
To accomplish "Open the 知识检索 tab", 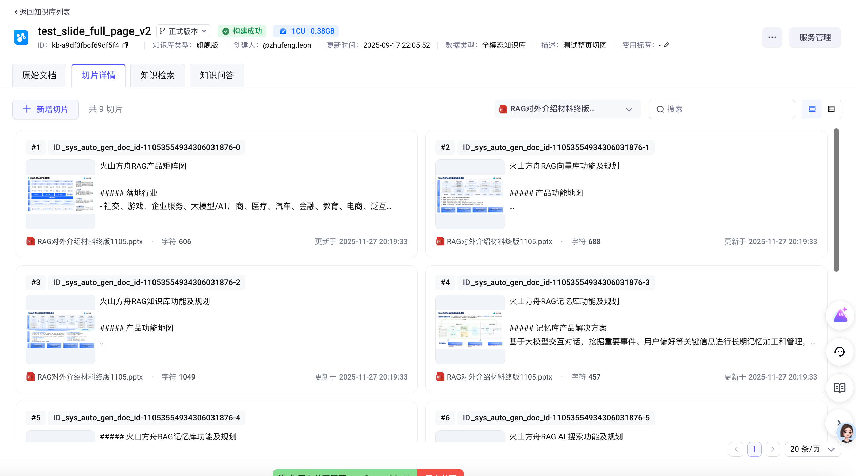I will click(158, 75).
